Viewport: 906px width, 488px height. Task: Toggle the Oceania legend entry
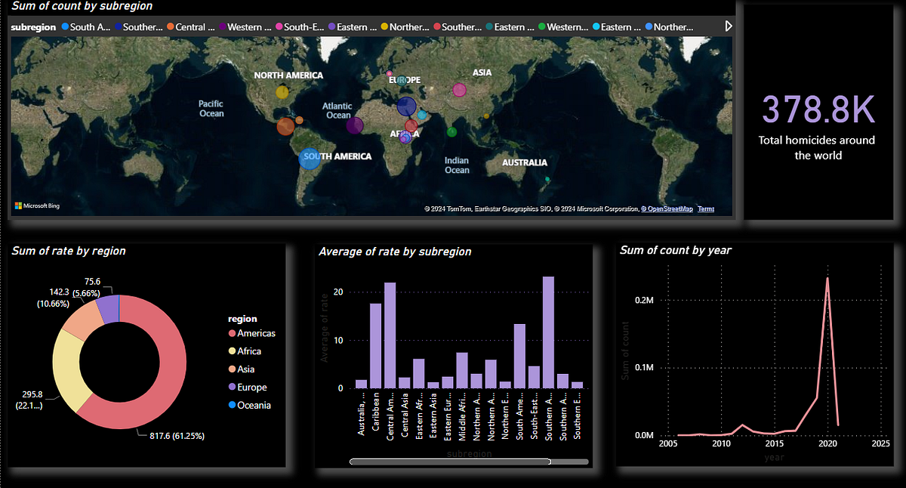point(254,405)
